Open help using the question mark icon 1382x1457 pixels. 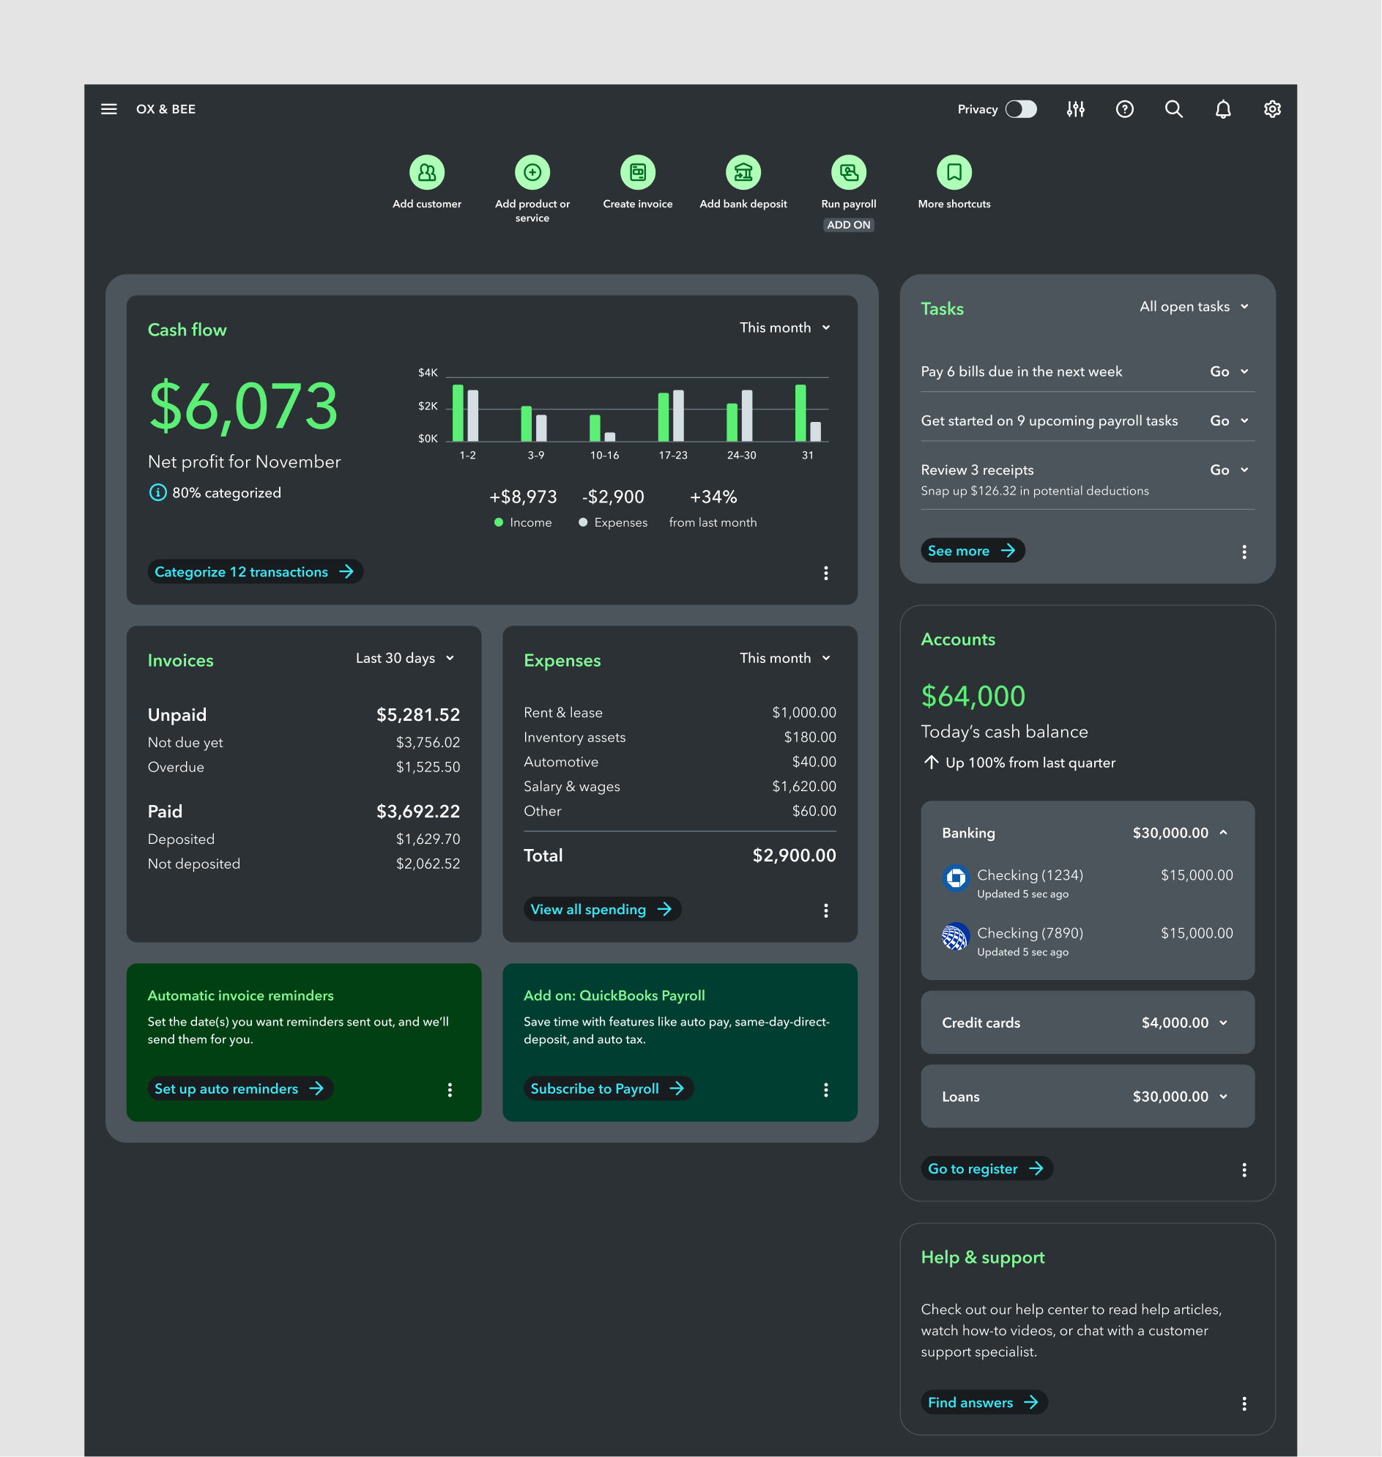(1125, 109)
